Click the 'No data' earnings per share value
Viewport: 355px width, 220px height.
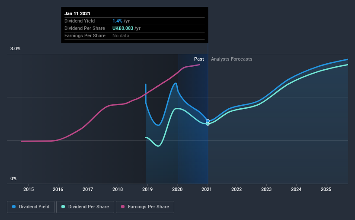pos(121,36)
